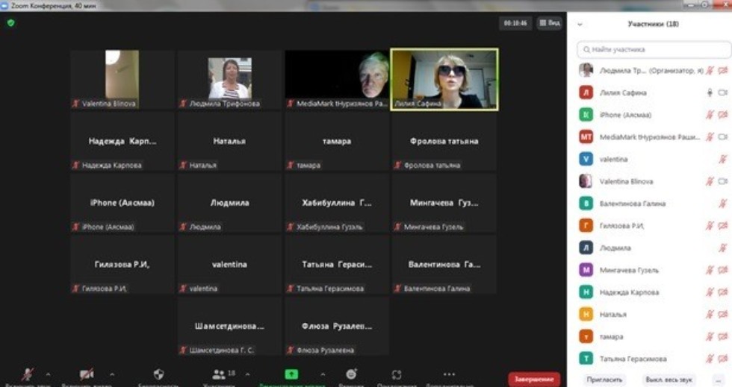
Task: Toggle muted mic icon for Наталья in list
Action: pos(710,315)
